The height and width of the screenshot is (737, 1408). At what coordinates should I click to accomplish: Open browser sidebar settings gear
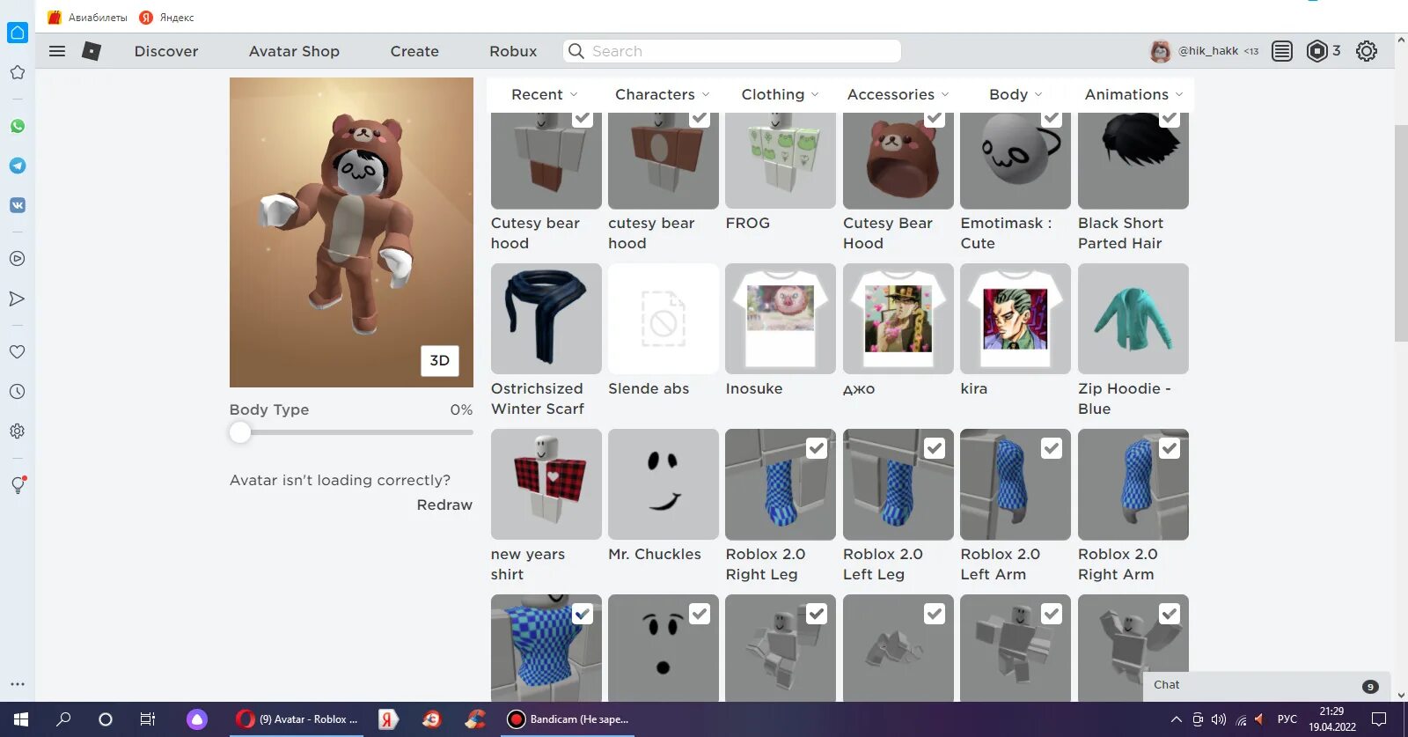point(17,431)
